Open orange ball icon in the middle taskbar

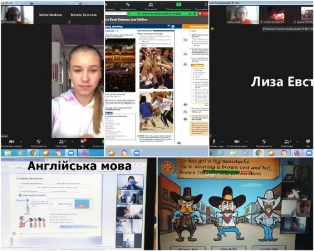coord(112,153)
